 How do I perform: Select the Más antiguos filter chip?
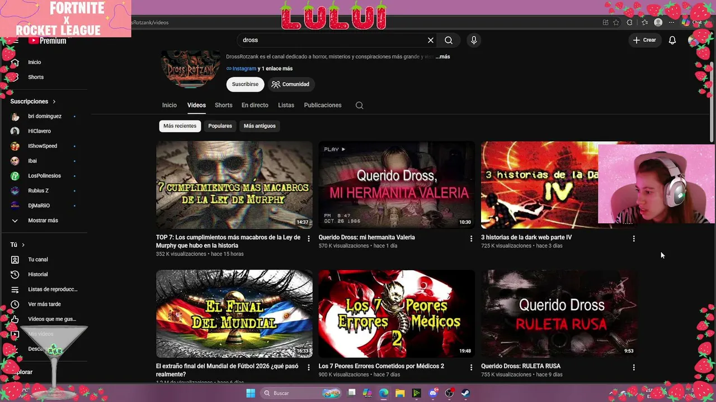260,126
